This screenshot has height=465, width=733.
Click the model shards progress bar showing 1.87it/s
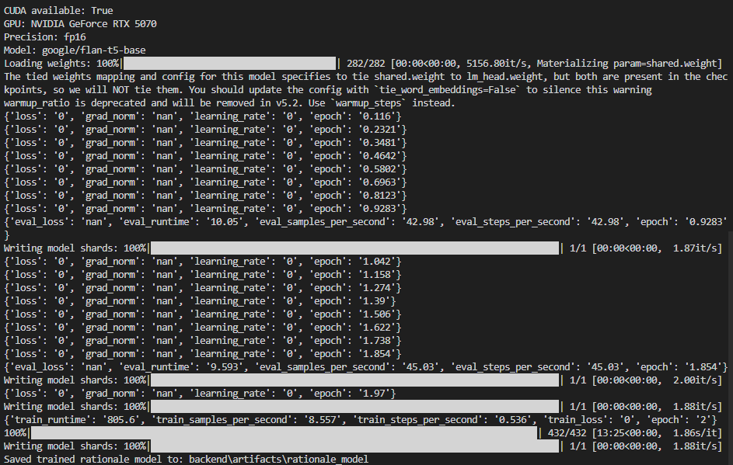coord(354,248)
